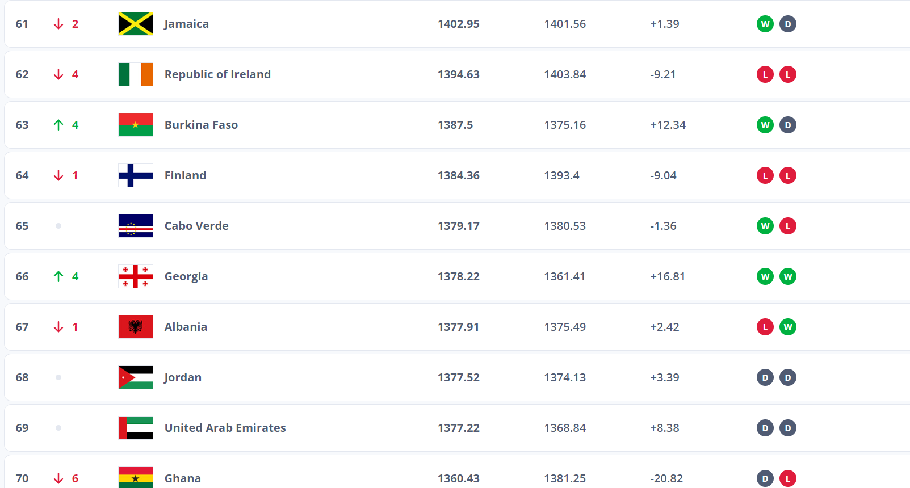This screenshot has height=488, width=910.
Task: Click Albania's red L result badge
Action: click(765, 327)
